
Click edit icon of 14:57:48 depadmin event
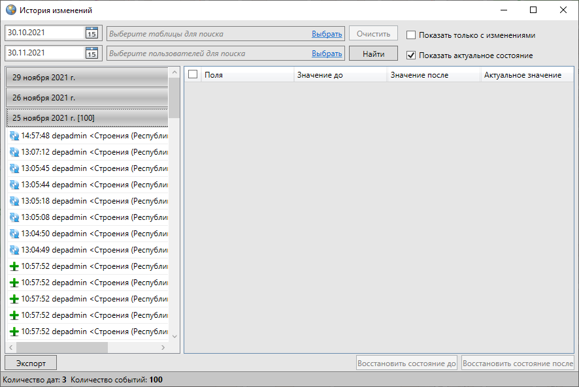pos(14,136)
